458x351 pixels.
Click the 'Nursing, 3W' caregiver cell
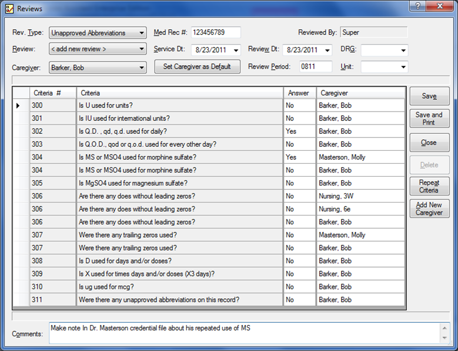tap(361, 196)
